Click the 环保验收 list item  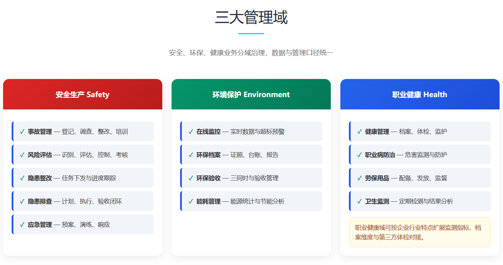(251, 178)
